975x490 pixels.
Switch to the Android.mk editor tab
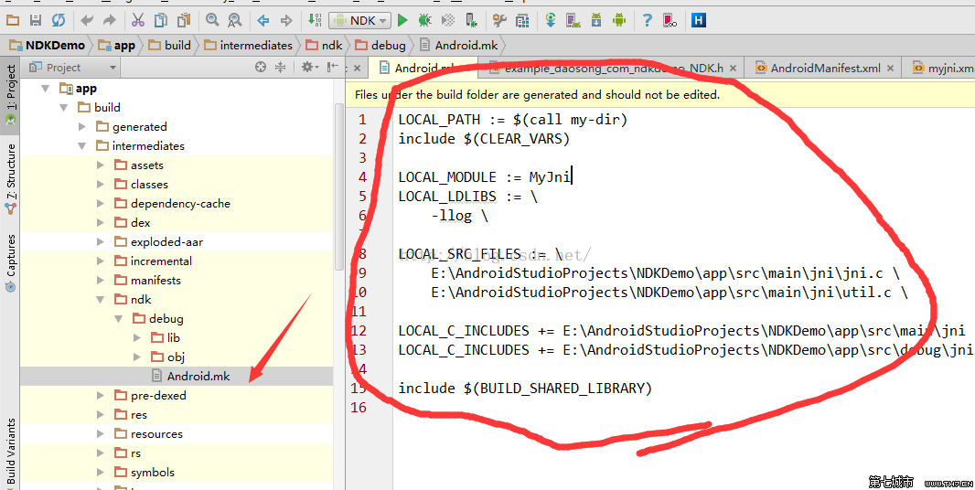pyautogui.click(x=423, y=68)
